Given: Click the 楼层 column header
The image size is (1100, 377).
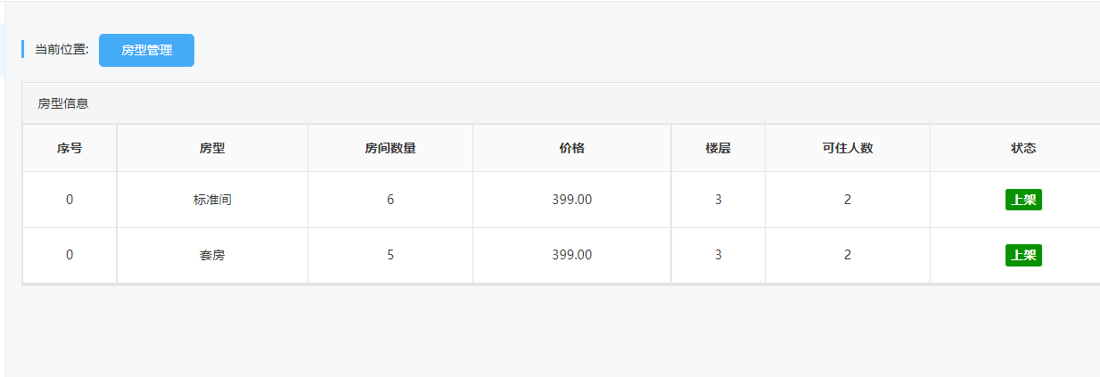Looking at the screenshot, I should click(718, 148).
